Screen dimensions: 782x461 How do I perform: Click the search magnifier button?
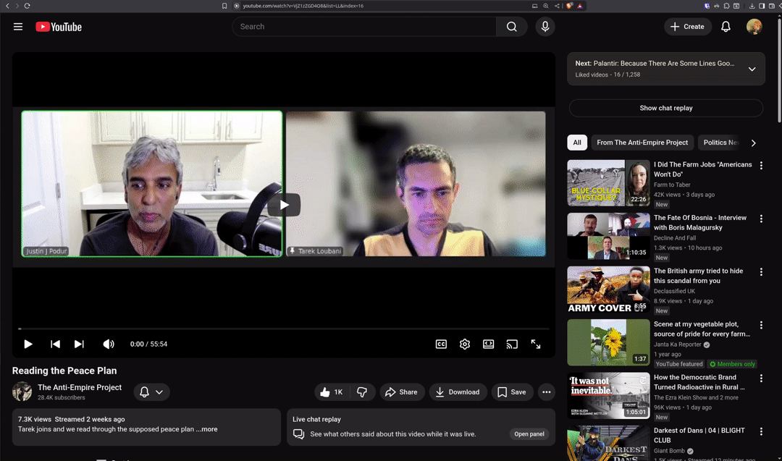[511, 27]
